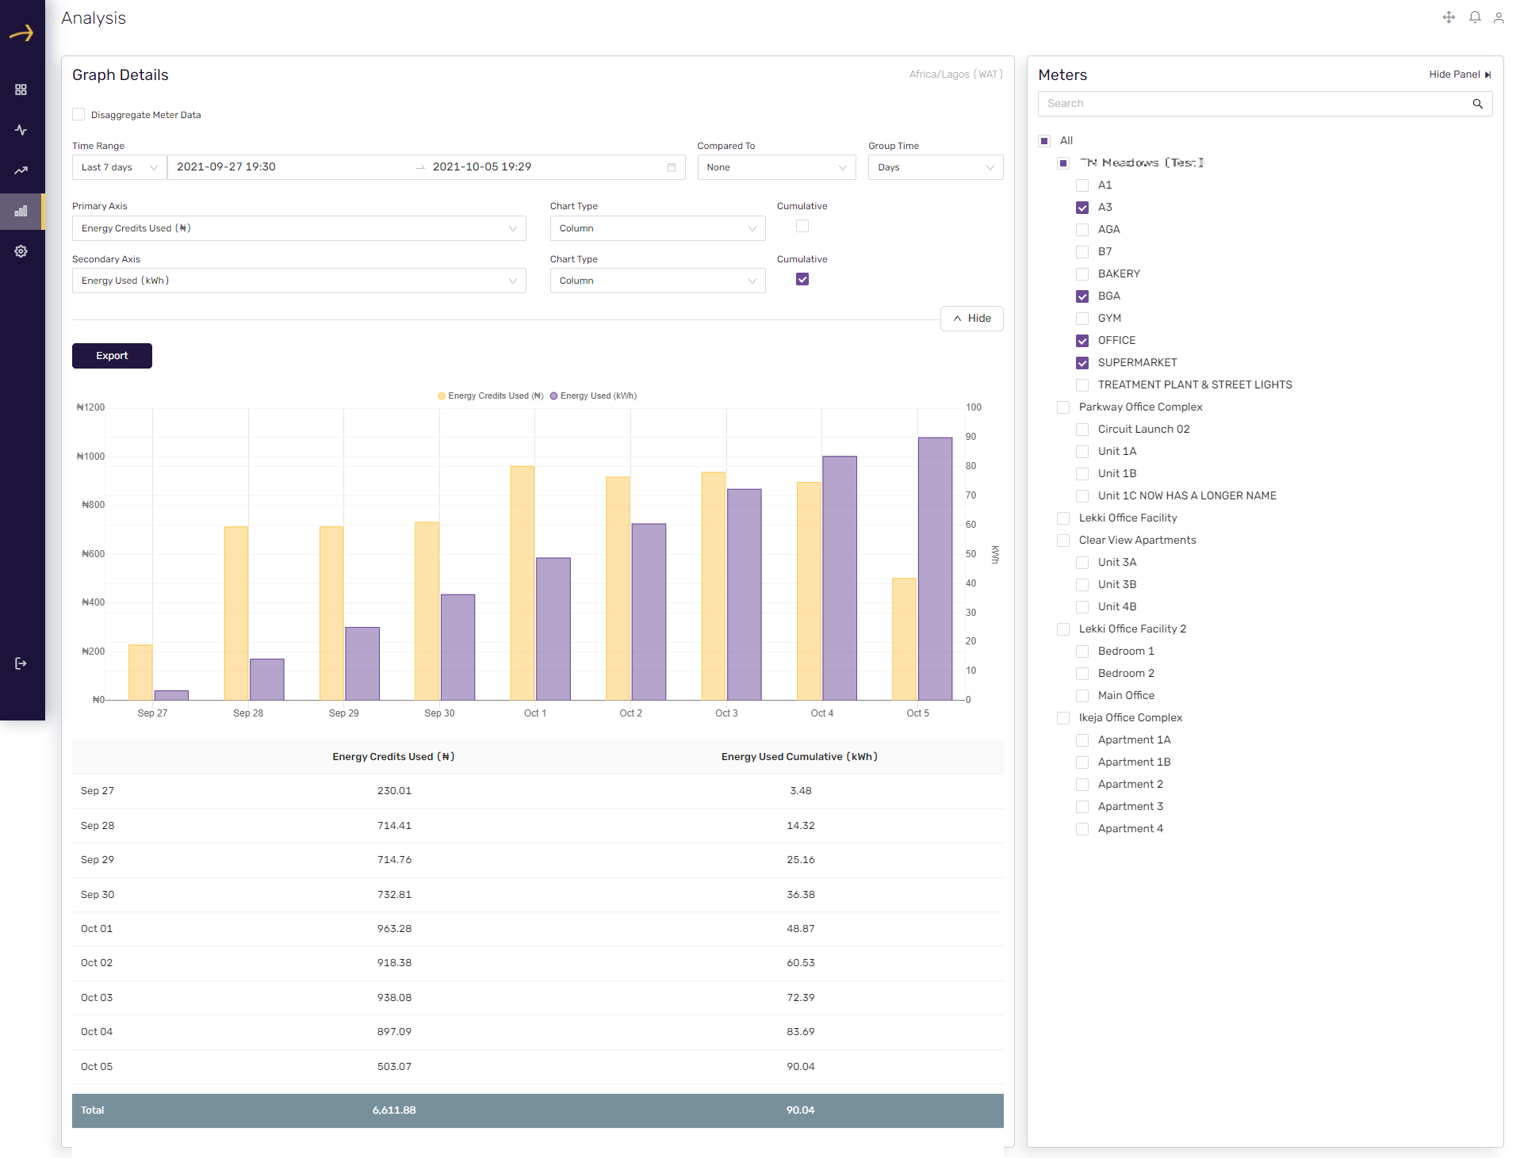Viewport: 1520px width, 1158px height.
Task: Check Parkway Office Complex group
Action: click(x=1063, y=407)
